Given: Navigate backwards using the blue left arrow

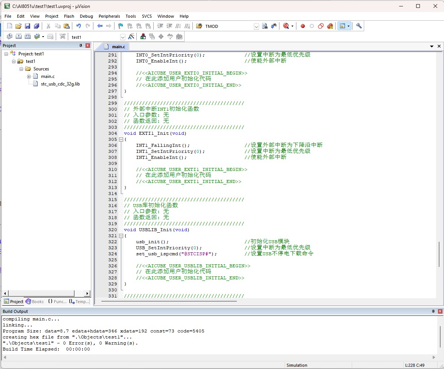Looking at the screenshot, I should [100, 26].
